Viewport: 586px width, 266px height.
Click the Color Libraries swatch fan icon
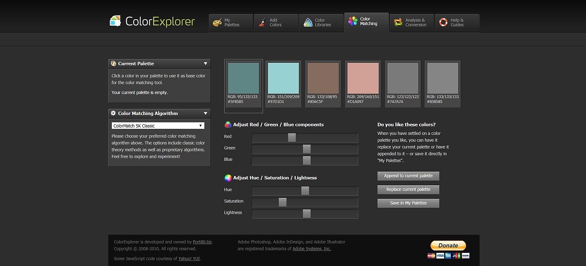tap(308, 23)
